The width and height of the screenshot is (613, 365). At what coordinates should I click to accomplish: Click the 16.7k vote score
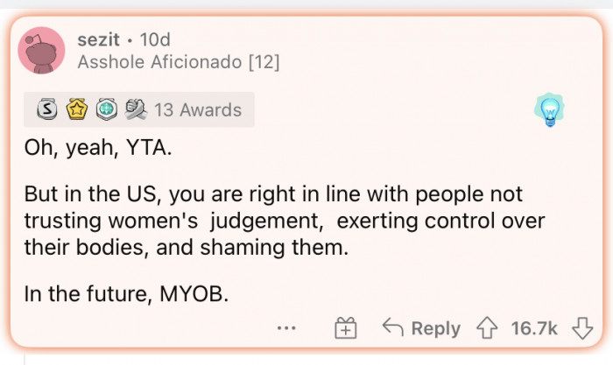(x=533, y=328)
